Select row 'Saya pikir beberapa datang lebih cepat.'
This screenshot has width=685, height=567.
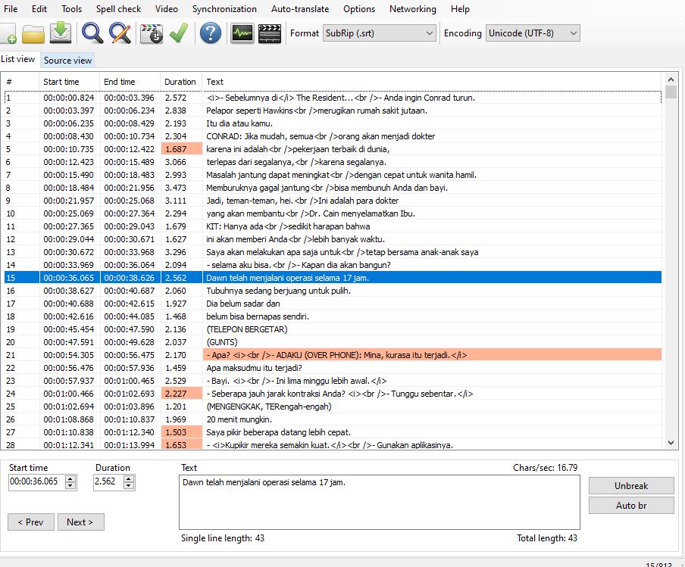[x=333, y=432]
